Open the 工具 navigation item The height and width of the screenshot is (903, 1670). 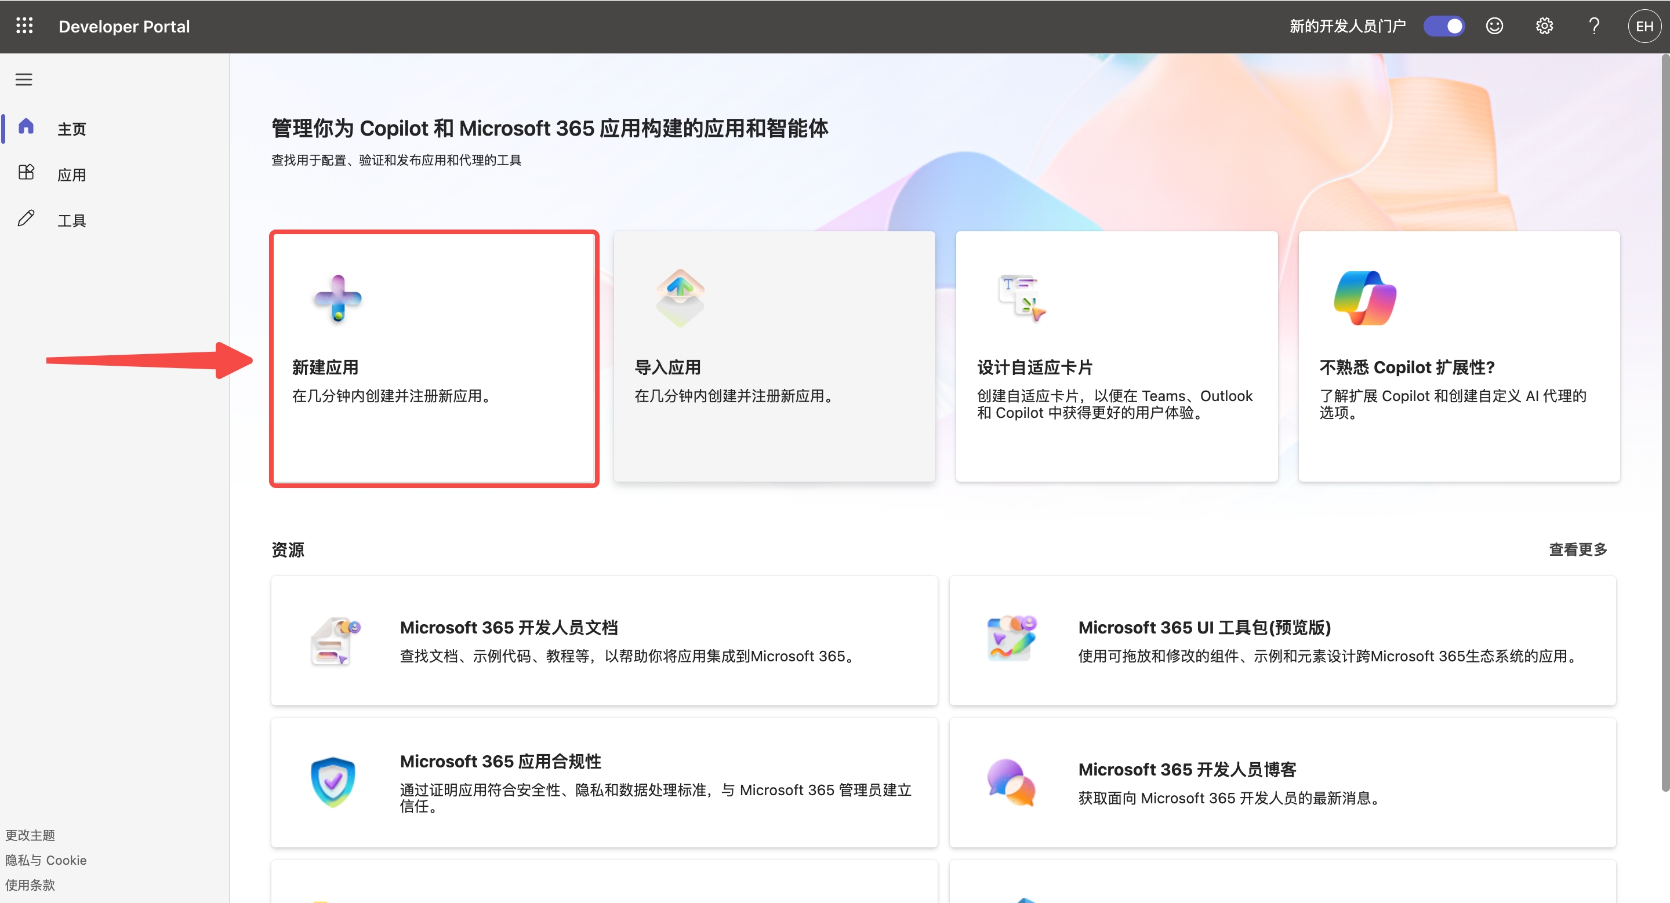click(x=71, y=221)
